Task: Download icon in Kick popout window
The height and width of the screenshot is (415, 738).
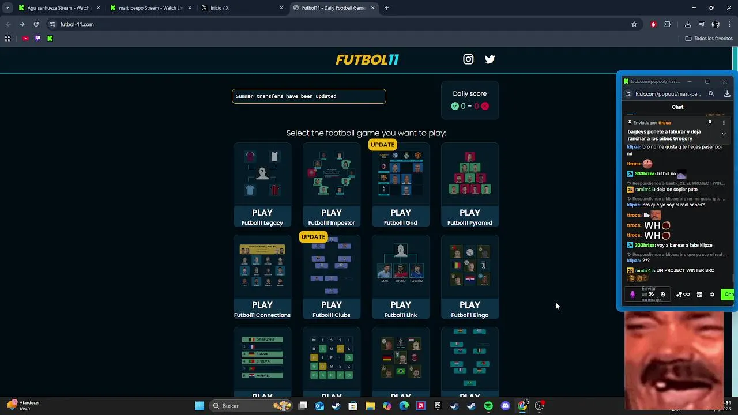Action: pyautogui.click(x=727, y=94)
